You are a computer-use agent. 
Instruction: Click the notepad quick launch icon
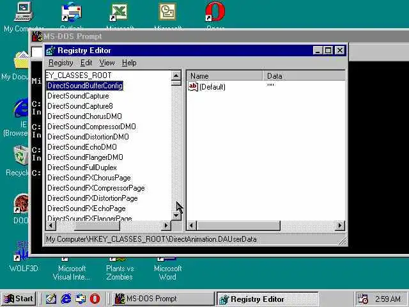(51, 299)
